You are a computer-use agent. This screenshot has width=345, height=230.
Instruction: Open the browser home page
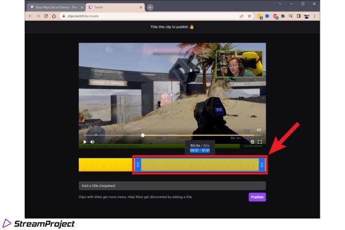pyautogui.click(x=54, y=16)
